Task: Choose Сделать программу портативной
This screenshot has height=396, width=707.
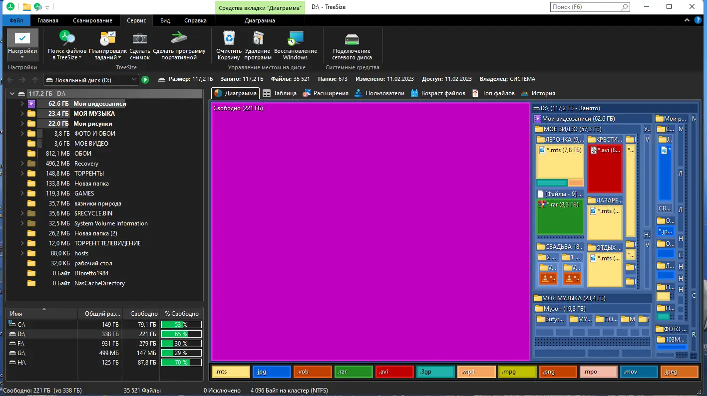Action: pos(179,45)
